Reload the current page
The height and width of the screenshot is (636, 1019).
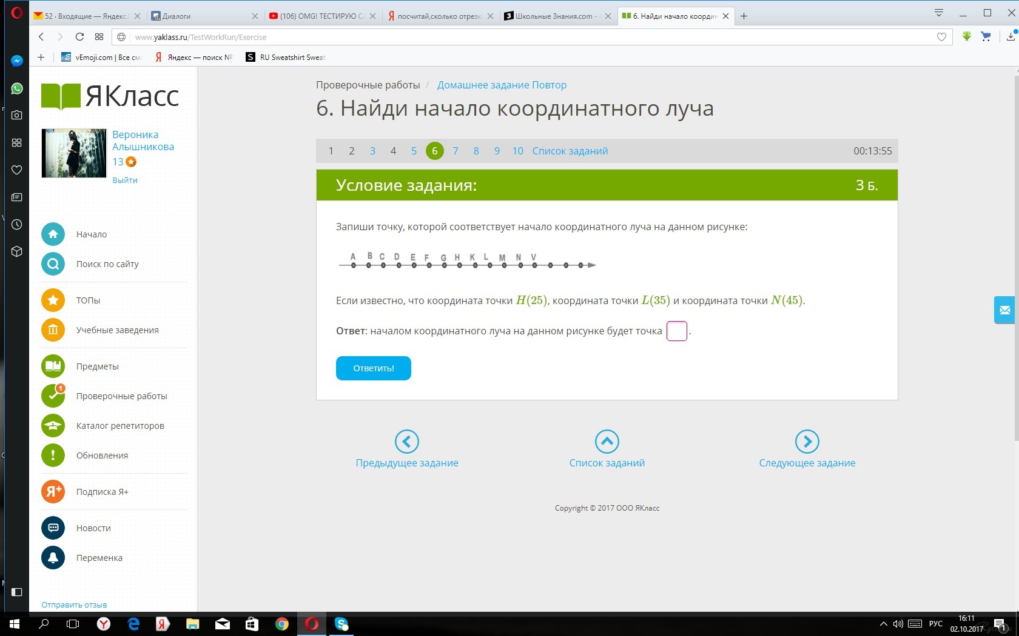pyautogui.click(x=79, y=37)
